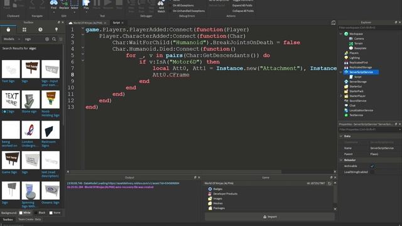Image resolution: width=402 pixels, height=226 pixels.
Task: Click the Replace tool icon
Action: [64, 4]
